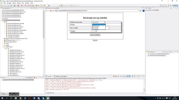Open the Open Perspective icon
Viewport: 179px width, 100px height.
(170, 6)
